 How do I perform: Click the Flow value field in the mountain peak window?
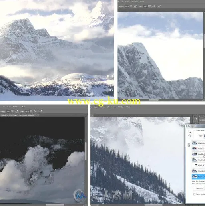(x=146, y=6)
